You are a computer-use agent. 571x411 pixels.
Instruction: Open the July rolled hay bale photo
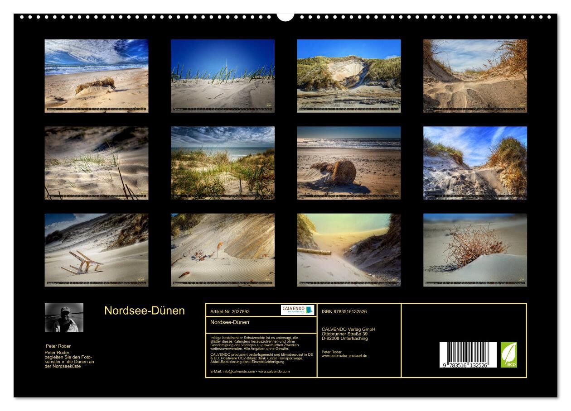349,163
